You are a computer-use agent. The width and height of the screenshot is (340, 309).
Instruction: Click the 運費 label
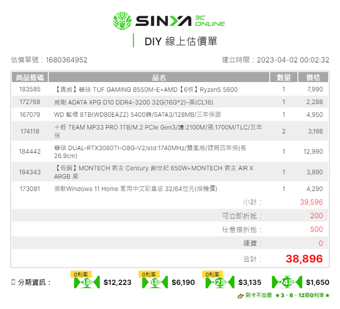[x=252, y=243]
